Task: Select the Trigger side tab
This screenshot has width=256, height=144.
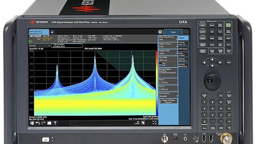Action: pyautogui.click(x=183, y=38)
